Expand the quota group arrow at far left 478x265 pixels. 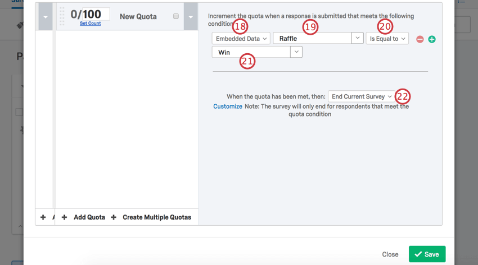click(x=45, y=17)
